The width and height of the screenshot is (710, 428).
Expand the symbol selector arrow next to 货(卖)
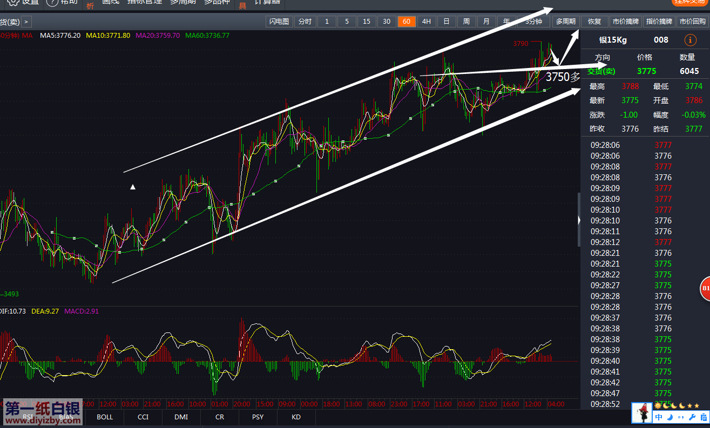(x=26, y=22)
